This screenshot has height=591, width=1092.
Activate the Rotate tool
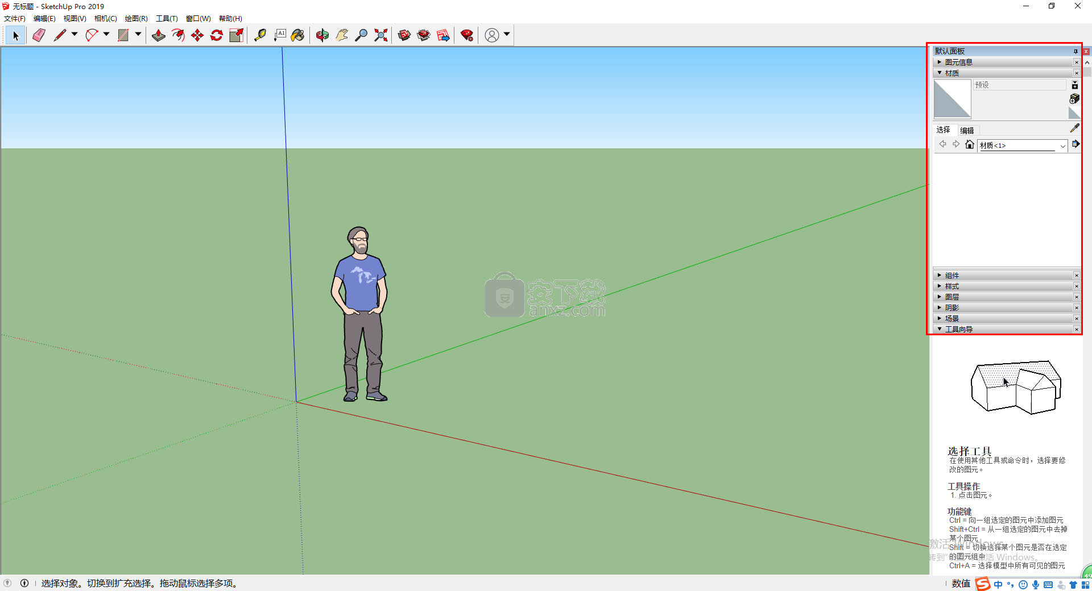217,35
